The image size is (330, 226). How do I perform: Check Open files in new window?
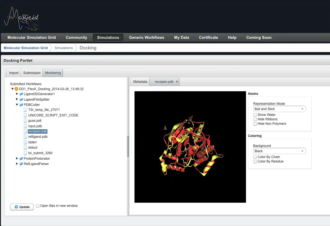(38, 206)
